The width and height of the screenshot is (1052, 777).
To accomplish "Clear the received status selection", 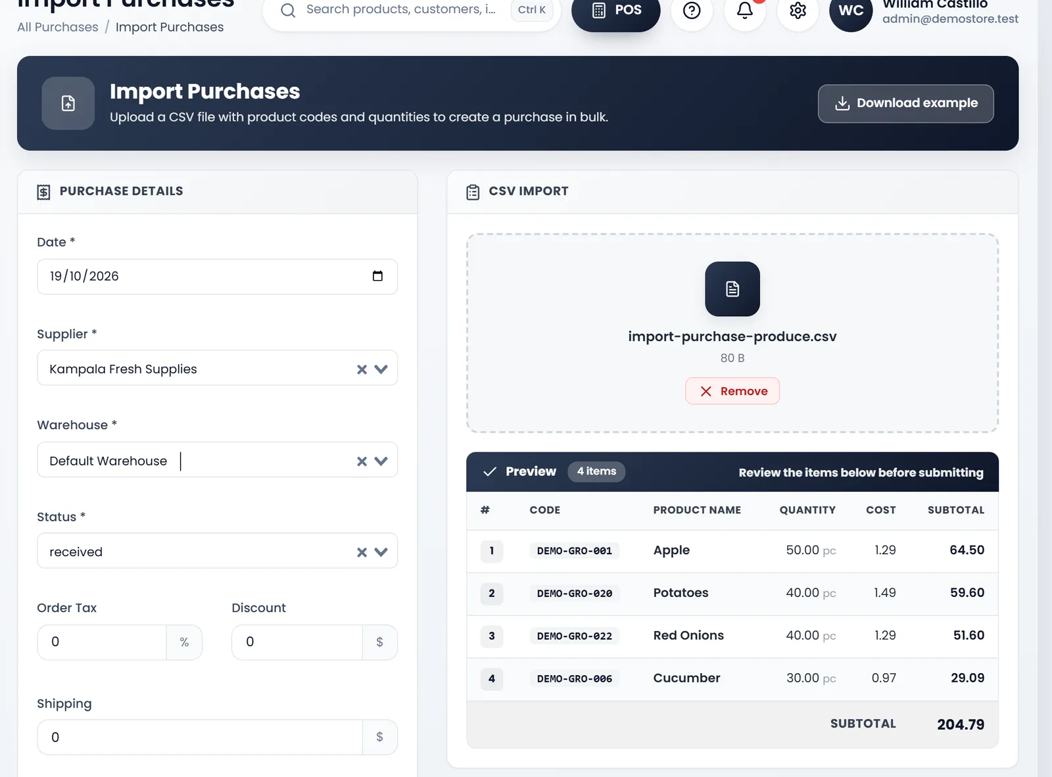I will point(362,552).
